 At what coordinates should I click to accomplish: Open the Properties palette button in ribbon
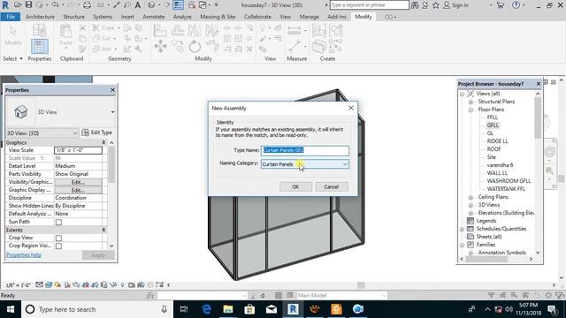coord(39,47)
